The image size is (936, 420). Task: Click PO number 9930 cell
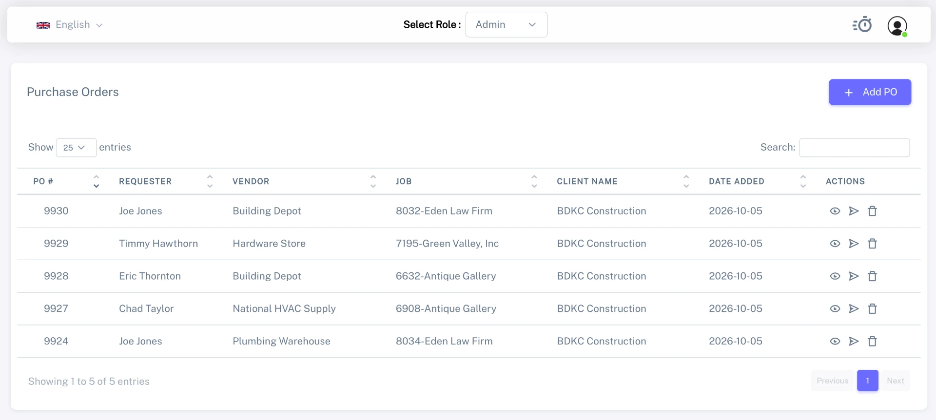pos(56,211)
